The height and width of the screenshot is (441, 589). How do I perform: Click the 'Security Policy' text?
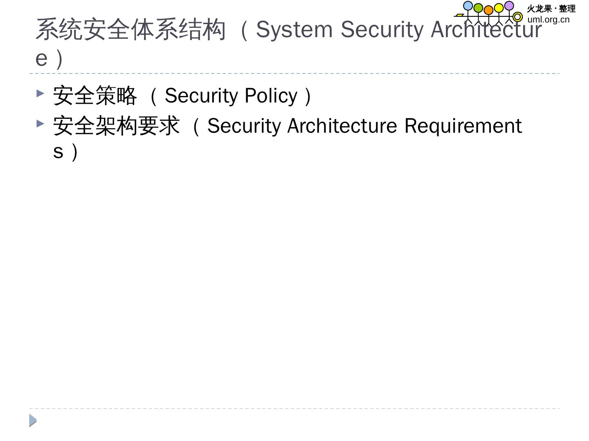click(231, 96)
